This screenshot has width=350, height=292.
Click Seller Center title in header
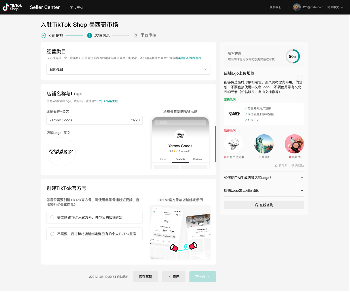tap(45, 7)
